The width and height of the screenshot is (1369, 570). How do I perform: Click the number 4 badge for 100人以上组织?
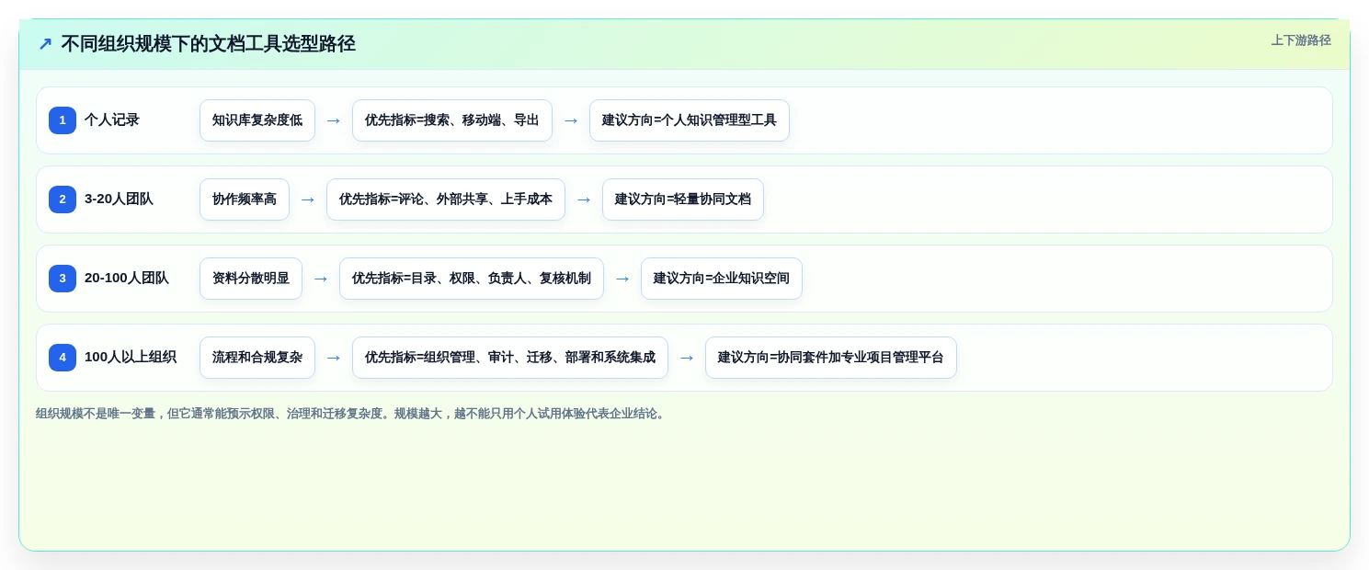coord(63,358)
